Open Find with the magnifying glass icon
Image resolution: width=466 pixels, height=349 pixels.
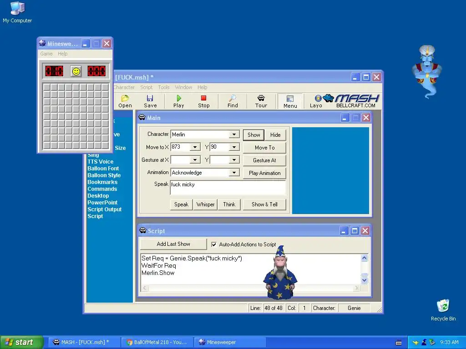[233, 101]
